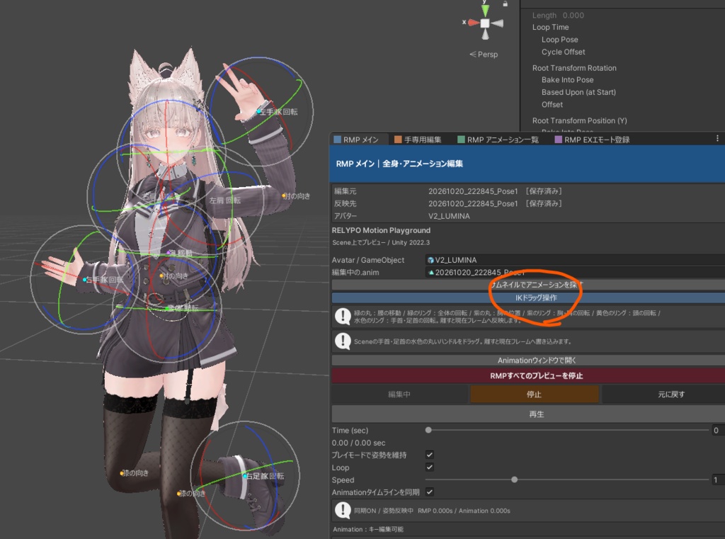725x539 pixels.
Task: Click the Loop Time label in the inspector
Action: 550,28
